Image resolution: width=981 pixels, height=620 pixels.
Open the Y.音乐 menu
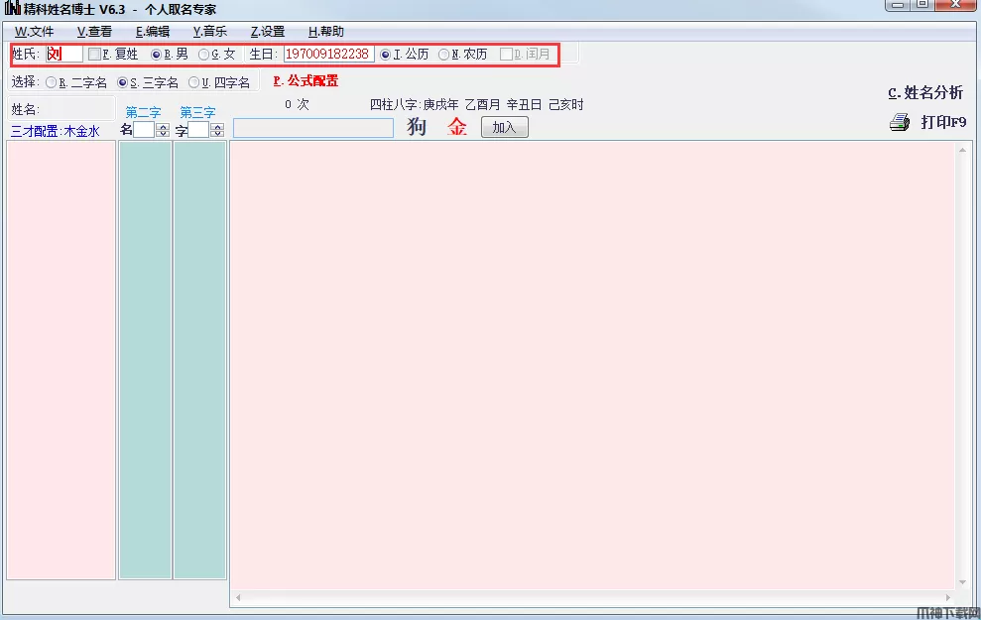point(209,32)
